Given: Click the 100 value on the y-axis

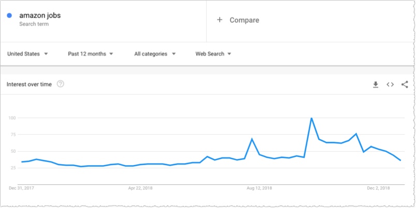Looking at the screenshot, I should pyautogui.click(x=12, y=118).
